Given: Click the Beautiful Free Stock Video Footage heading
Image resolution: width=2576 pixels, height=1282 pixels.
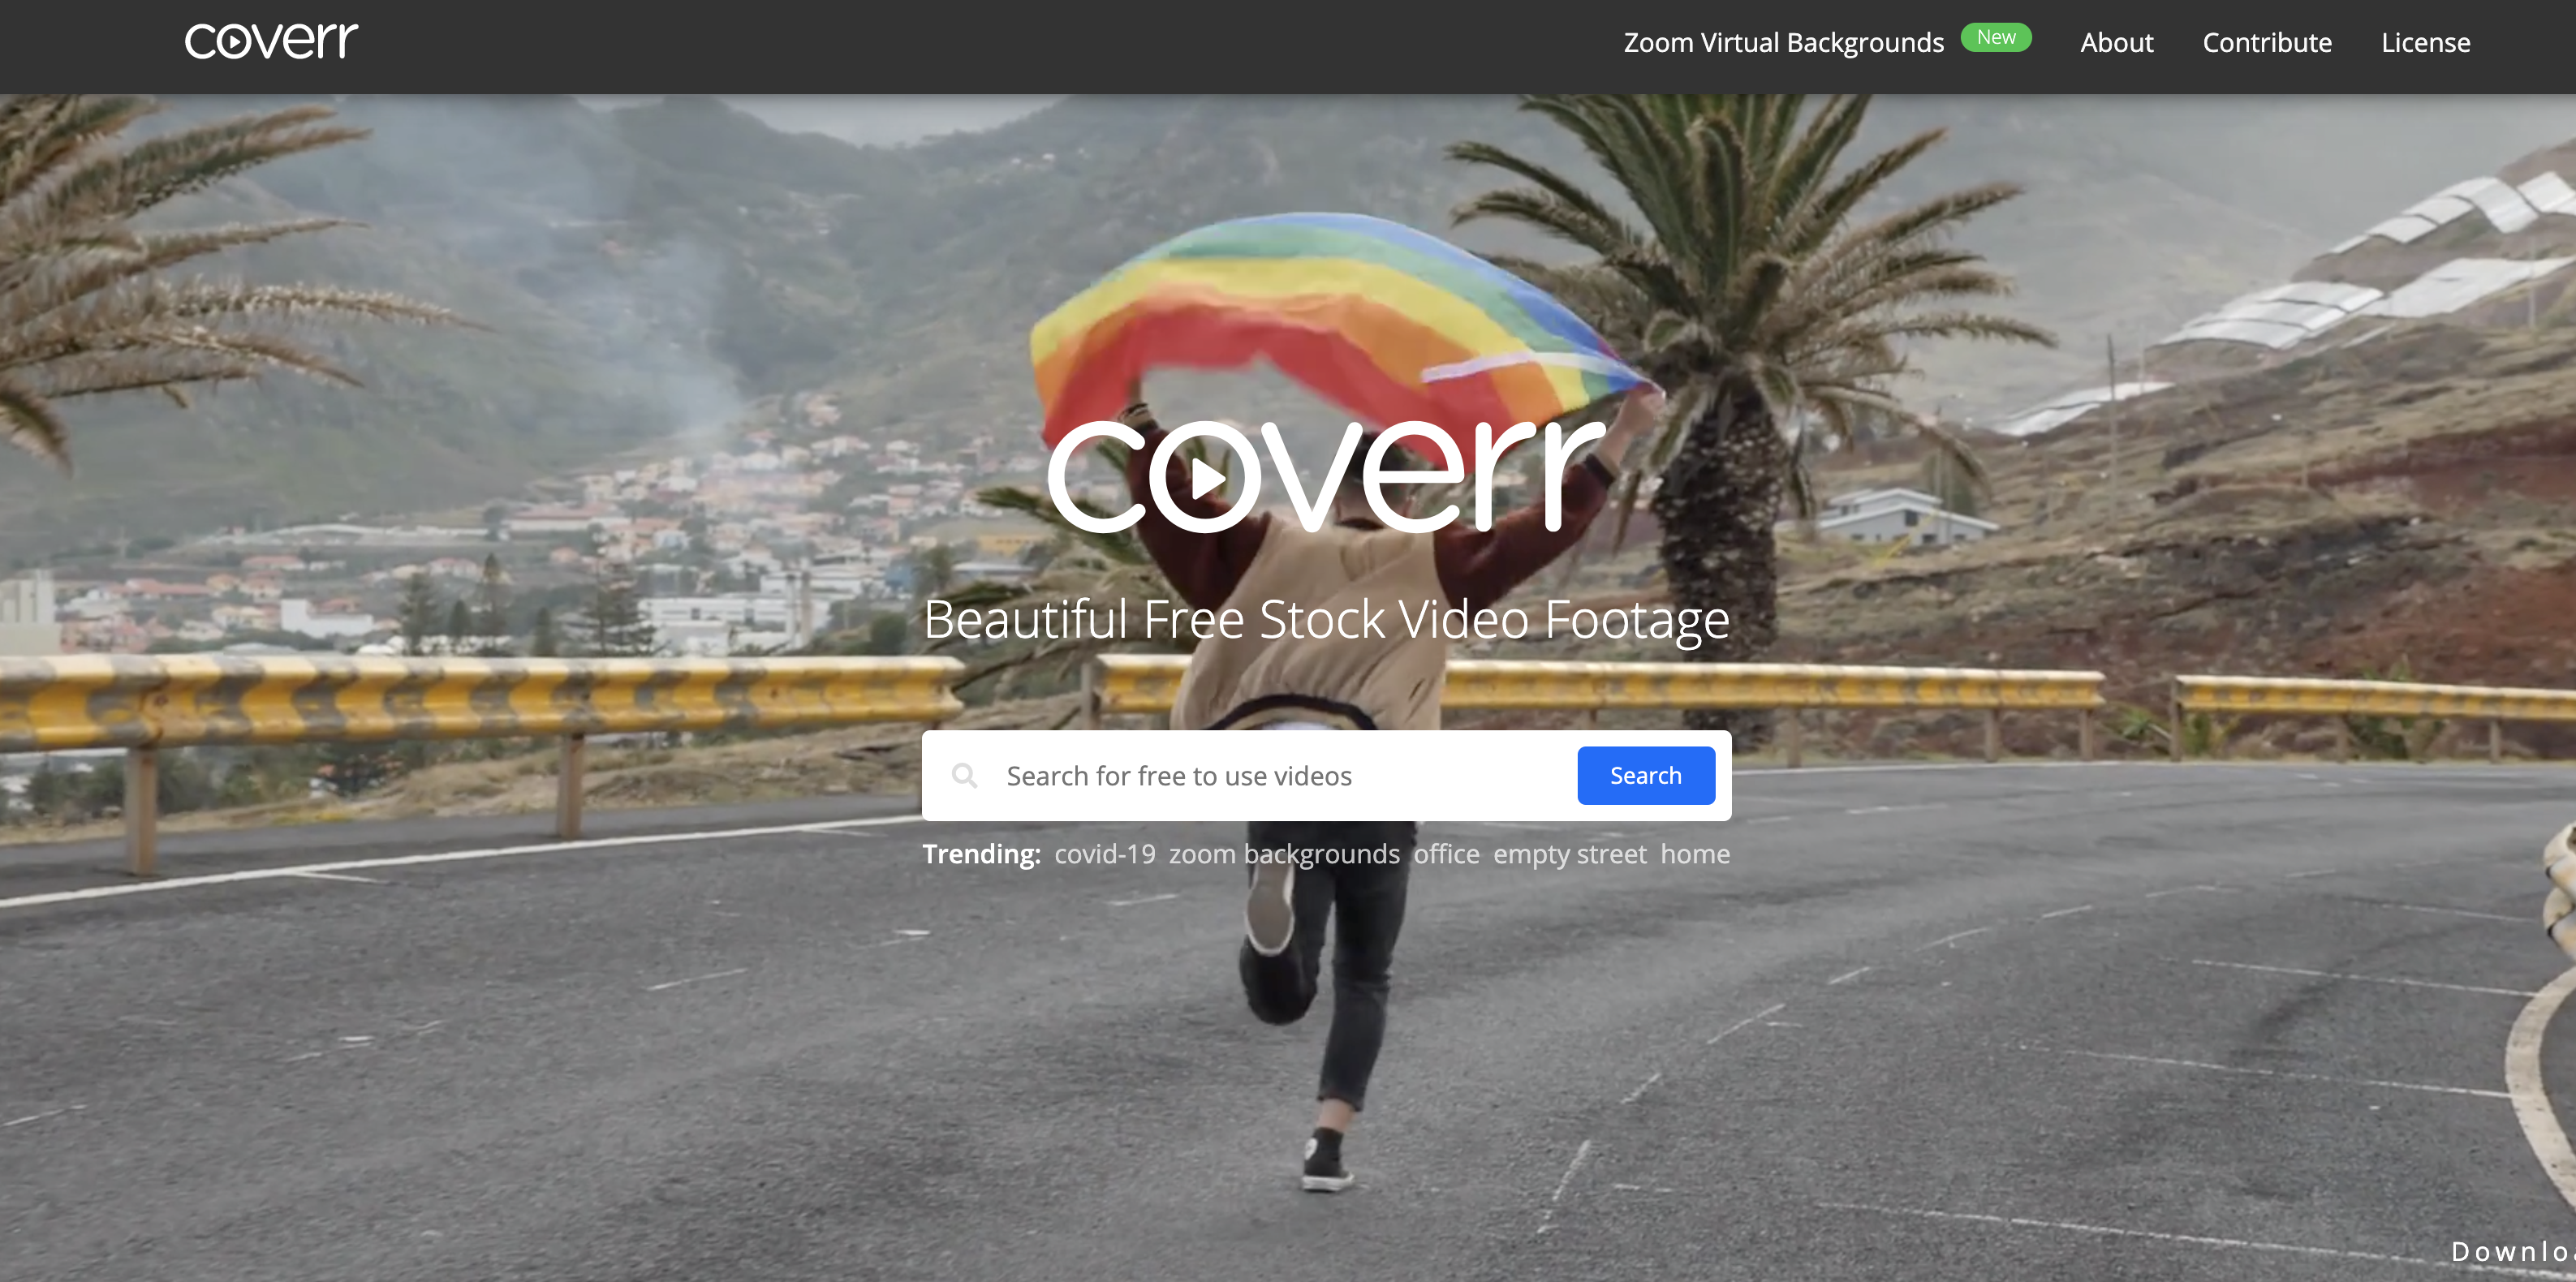Looking at the screenshot, I should (x=1326, y=619).
